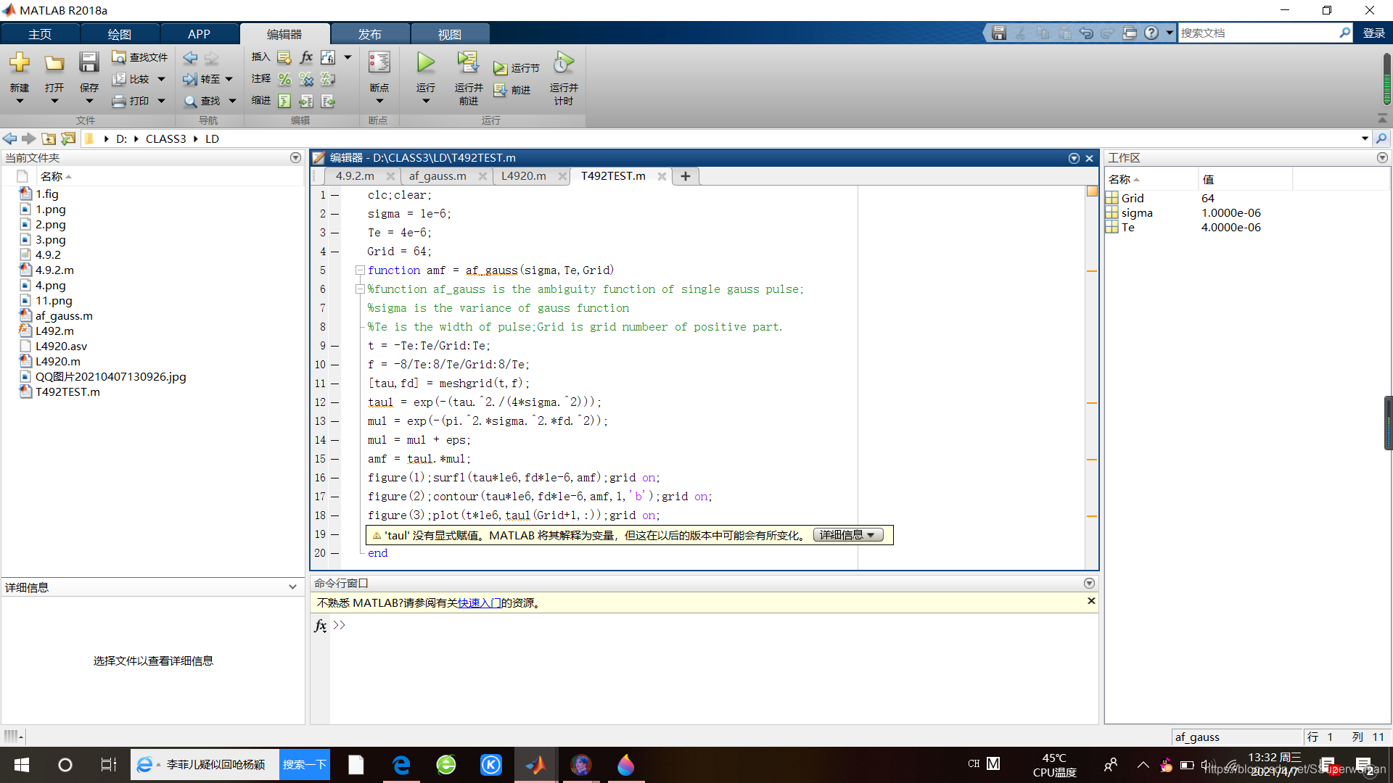
Task: Open MATLAB icon in Windows taskbar
Action: click(536, 765)
